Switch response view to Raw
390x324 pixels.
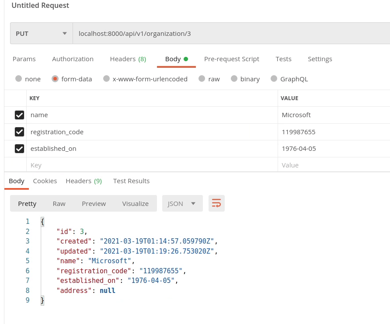click(x=59, y=203)
